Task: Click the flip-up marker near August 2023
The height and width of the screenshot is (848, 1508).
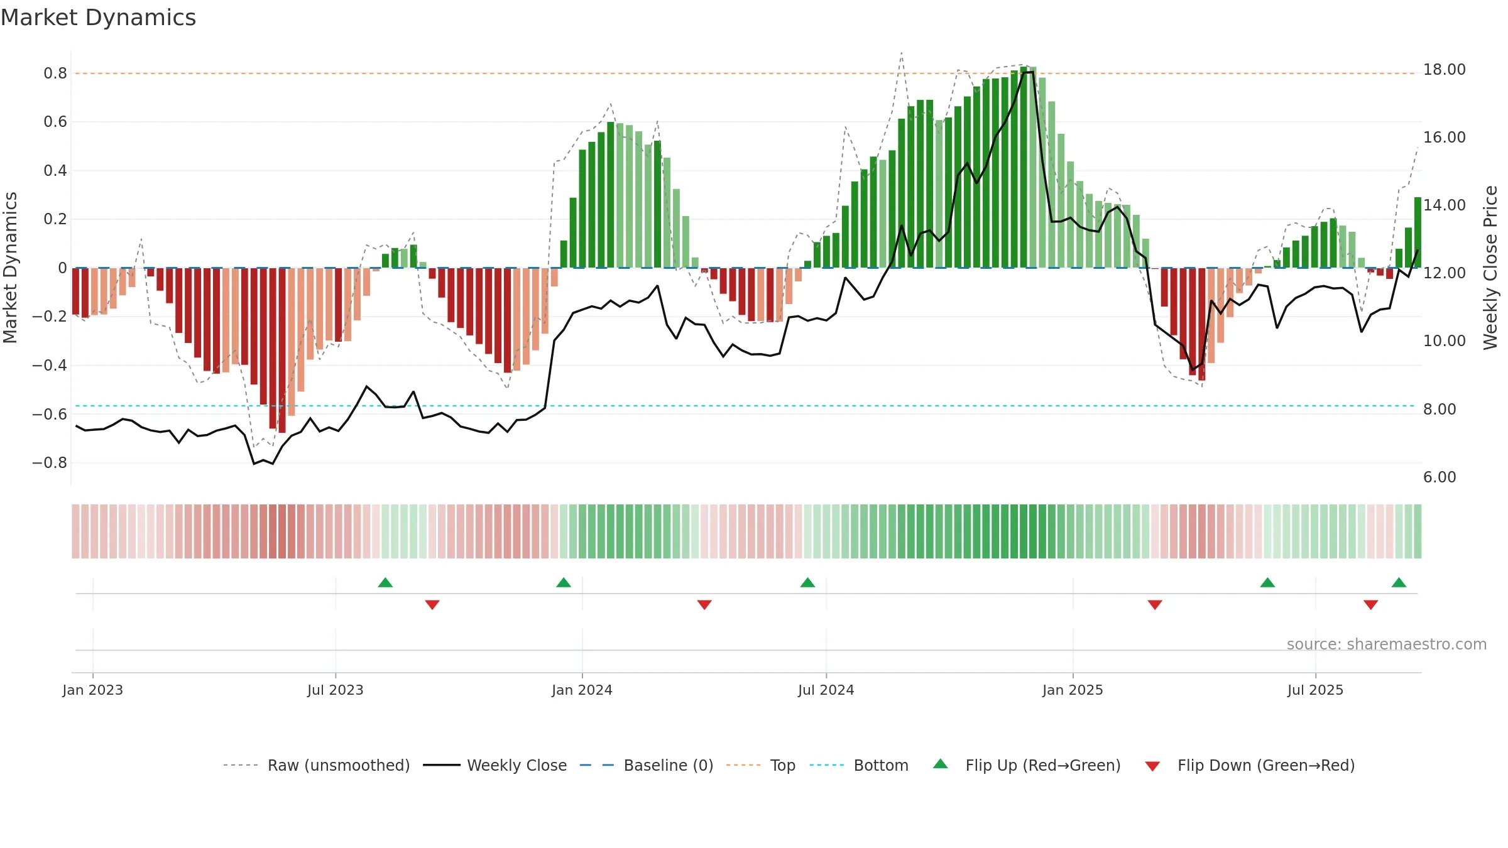Action: 385,582
